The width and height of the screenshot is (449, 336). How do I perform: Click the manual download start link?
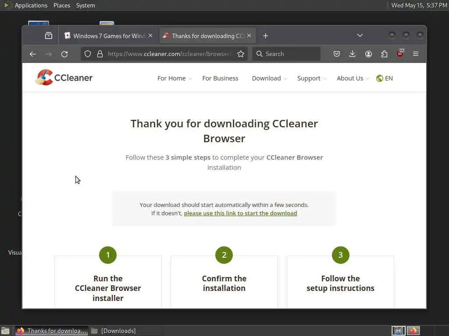(x=241, y=213)
